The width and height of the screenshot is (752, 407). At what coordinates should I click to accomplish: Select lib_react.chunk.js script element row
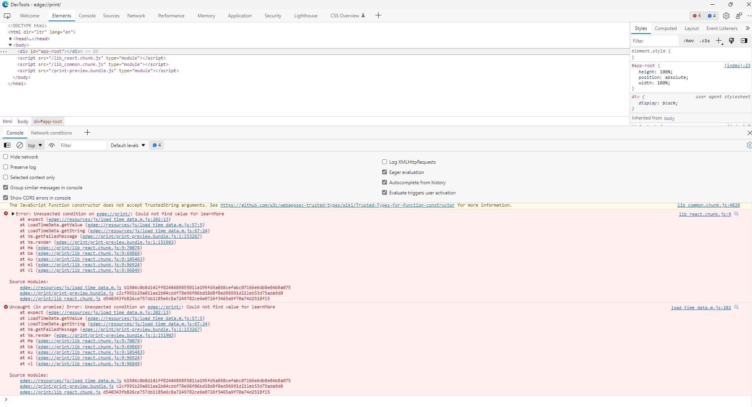[x=92, y=58]
